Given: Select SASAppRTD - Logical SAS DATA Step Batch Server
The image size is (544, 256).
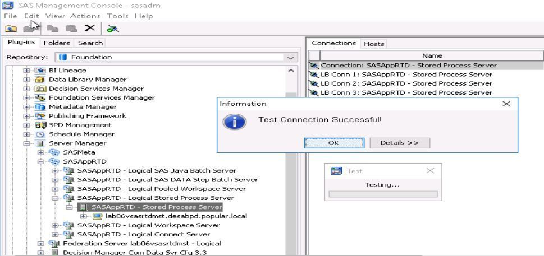Looking at the screenshot, I should point(167,180).
